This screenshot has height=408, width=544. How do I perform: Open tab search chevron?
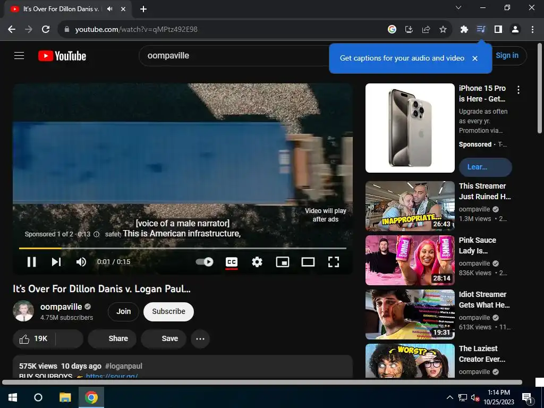[458, 7]
